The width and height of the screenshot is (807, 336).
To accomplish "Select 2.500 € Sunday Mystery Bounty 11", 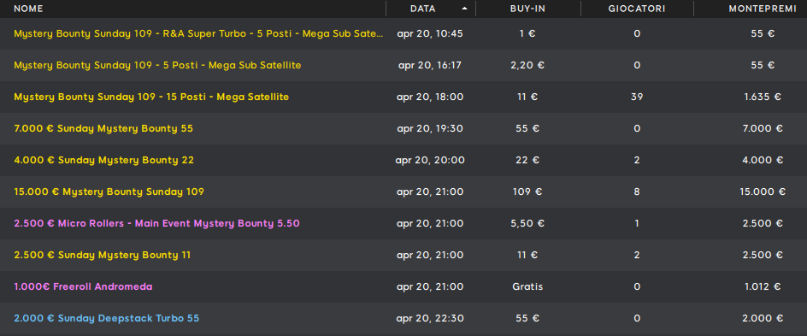I will tap(103, 256).
